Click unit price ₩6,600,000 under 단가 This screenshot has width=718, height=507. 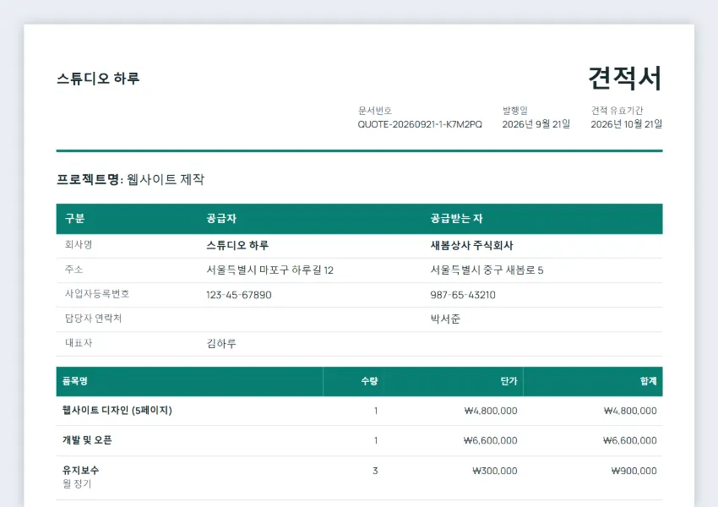(491, 440)
